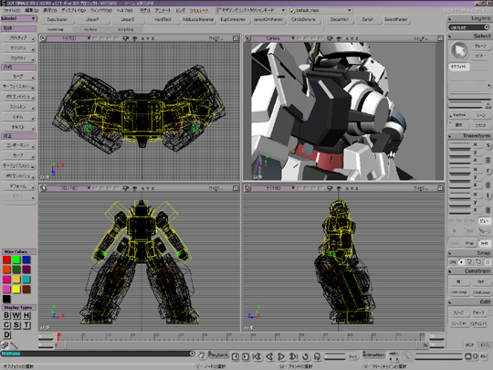Screen dimensions: 493x370
Task: Enable the オブジェクト selection filter
Action: pyautogui.click(x=458, y=67)
